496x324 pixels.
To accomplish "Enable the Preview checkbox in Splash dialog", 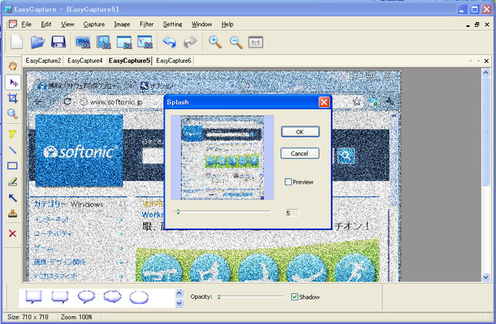I will click(x=288, y=182).
